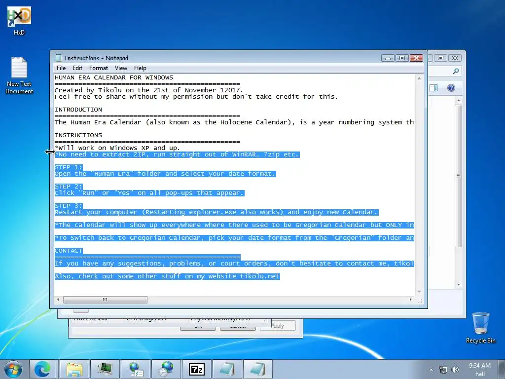Viewport: 505px width, 379px height.
Task: Toggle the Explorer preview pane icon
Action: click(433, 88)
